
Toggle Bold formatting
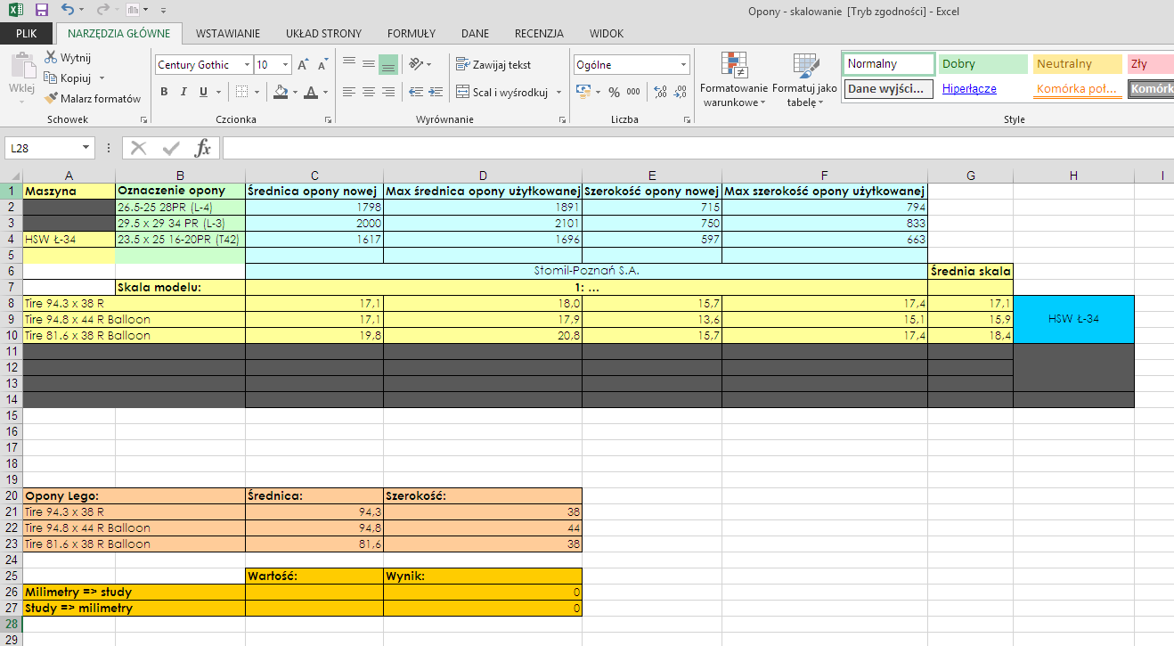pos(164,92)
